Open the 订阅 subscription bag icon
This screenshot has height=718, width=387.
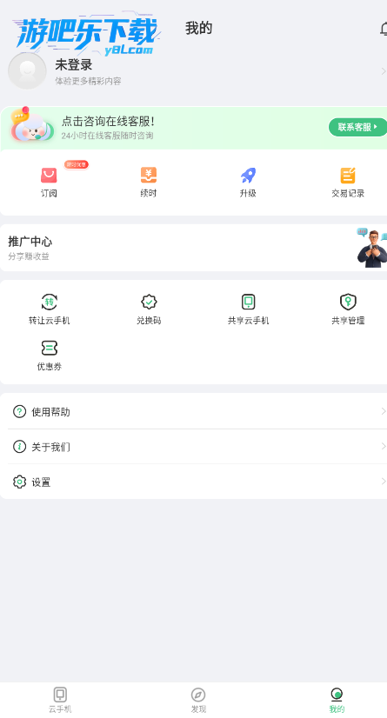point(49,175)
